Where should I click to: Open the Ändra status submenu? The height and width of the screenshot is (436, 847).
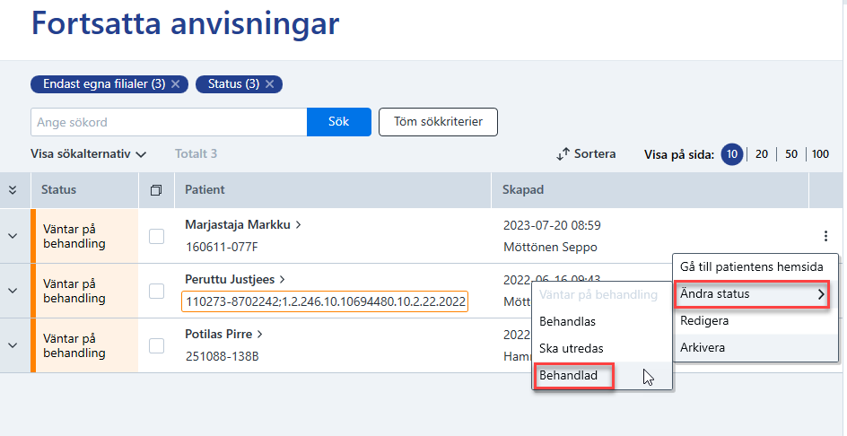(752, 294)
